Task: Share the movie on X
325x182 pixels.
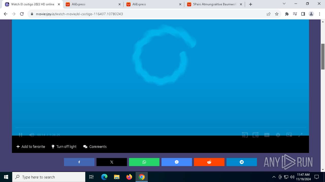Action: click(112, 162)
